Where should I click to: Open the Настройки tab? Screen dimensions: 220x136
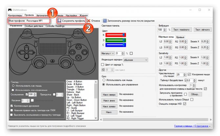[x=71, y=15]
